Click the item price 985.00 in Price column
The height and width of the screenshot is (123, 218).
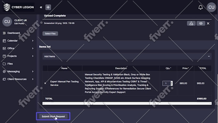tap(183, 83)
